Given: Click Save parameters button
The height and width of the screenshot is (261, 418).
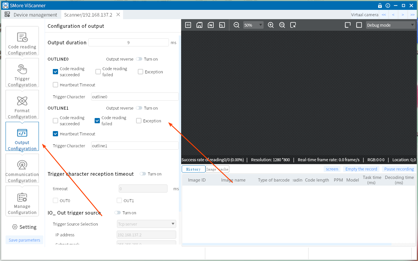Looking at the screenshot, I should 24,240.
